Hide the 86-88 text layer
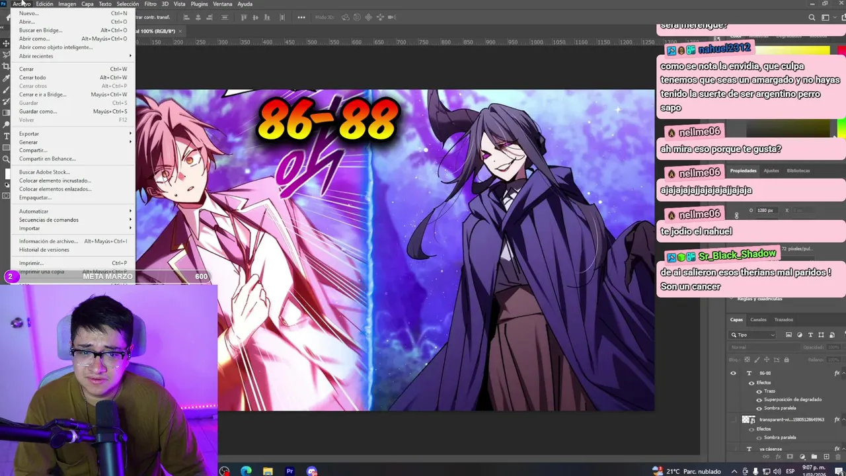 (733, 373)
